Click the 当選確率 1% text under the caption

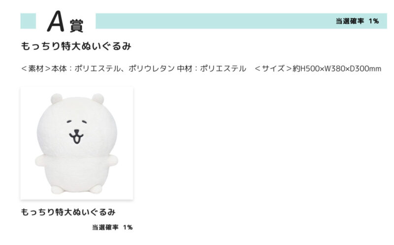(x=112, y=227)
